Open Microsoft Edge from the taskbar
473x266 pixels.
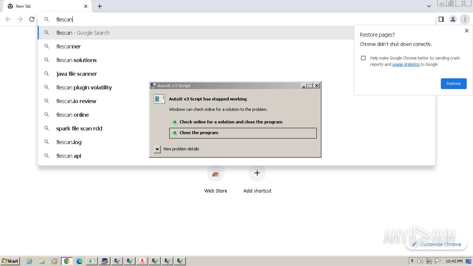[79, 261]
